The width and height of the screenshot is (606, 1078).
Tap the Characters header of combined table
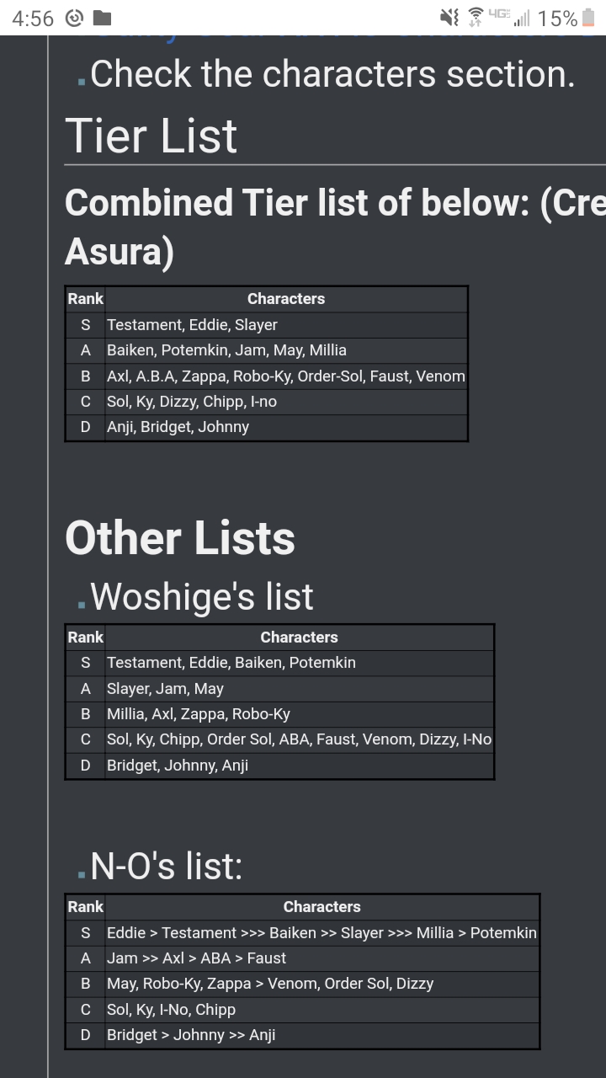point(286,299)
